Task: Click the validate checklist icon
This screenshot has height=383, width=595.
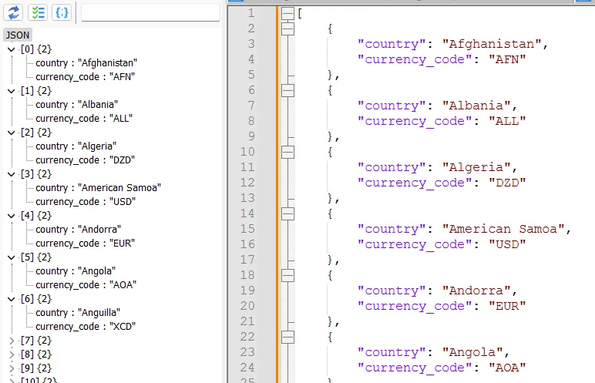Action: 38,12
